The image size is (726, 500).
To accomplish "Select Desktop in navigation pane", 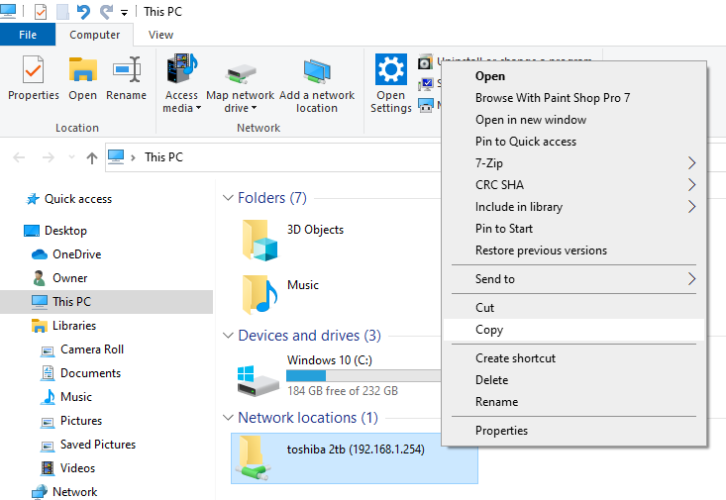I will coord(65,231).
